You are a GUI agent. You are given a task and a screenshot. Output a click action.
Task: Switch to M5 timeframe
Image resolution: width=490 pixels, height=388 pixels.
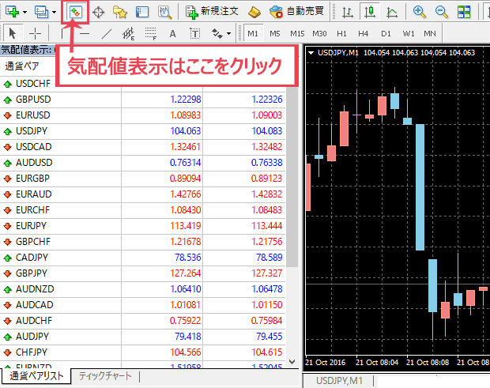pos(275,33)
